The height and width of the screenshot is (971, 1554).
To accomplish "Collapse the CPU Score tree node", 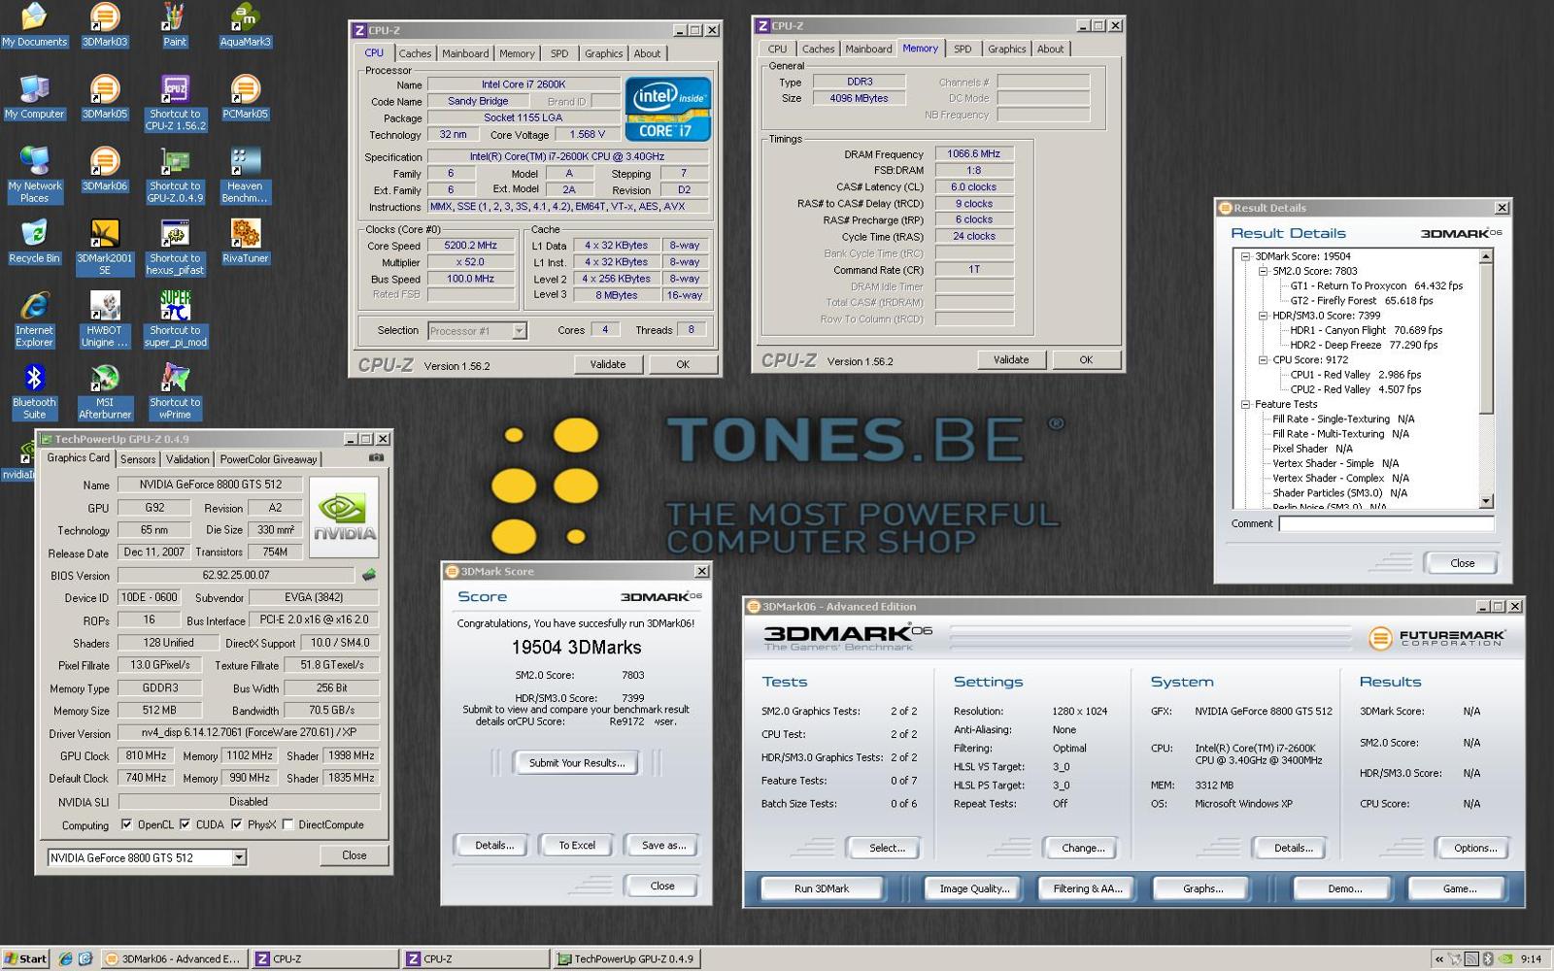I will point(1263,359).
